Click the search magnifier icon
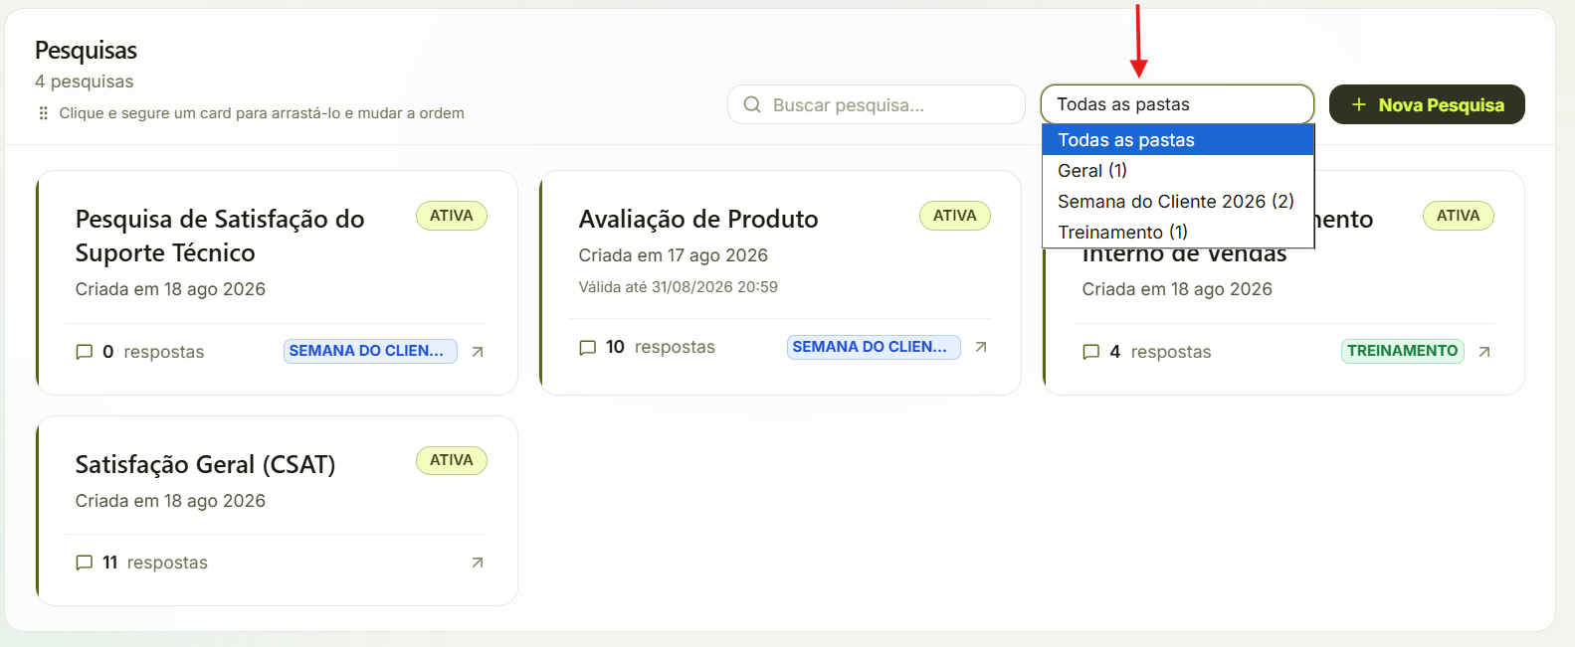This screenshot has height=647, width=1575. [752, 104]
